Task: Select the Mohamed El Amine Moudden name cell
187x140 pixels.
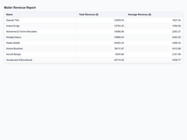Action: click(x=41, y=32)
